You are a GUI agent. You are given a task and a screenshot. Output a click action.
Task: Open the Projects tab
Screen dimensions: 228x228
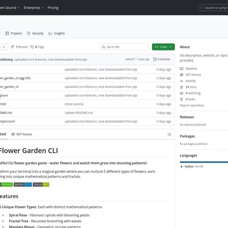14,33
